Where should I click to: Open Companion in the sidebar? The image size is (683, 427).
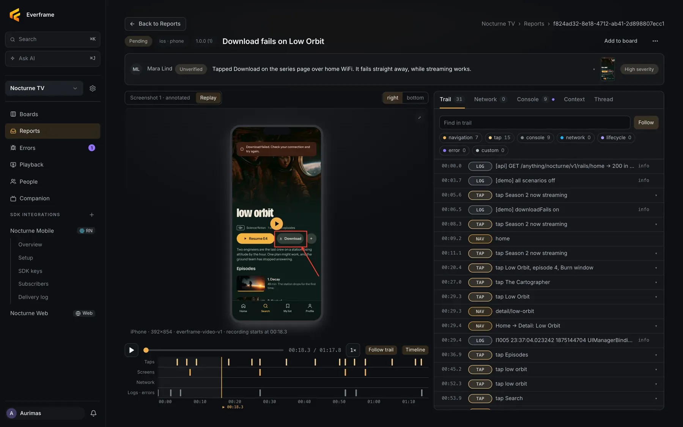53,199
